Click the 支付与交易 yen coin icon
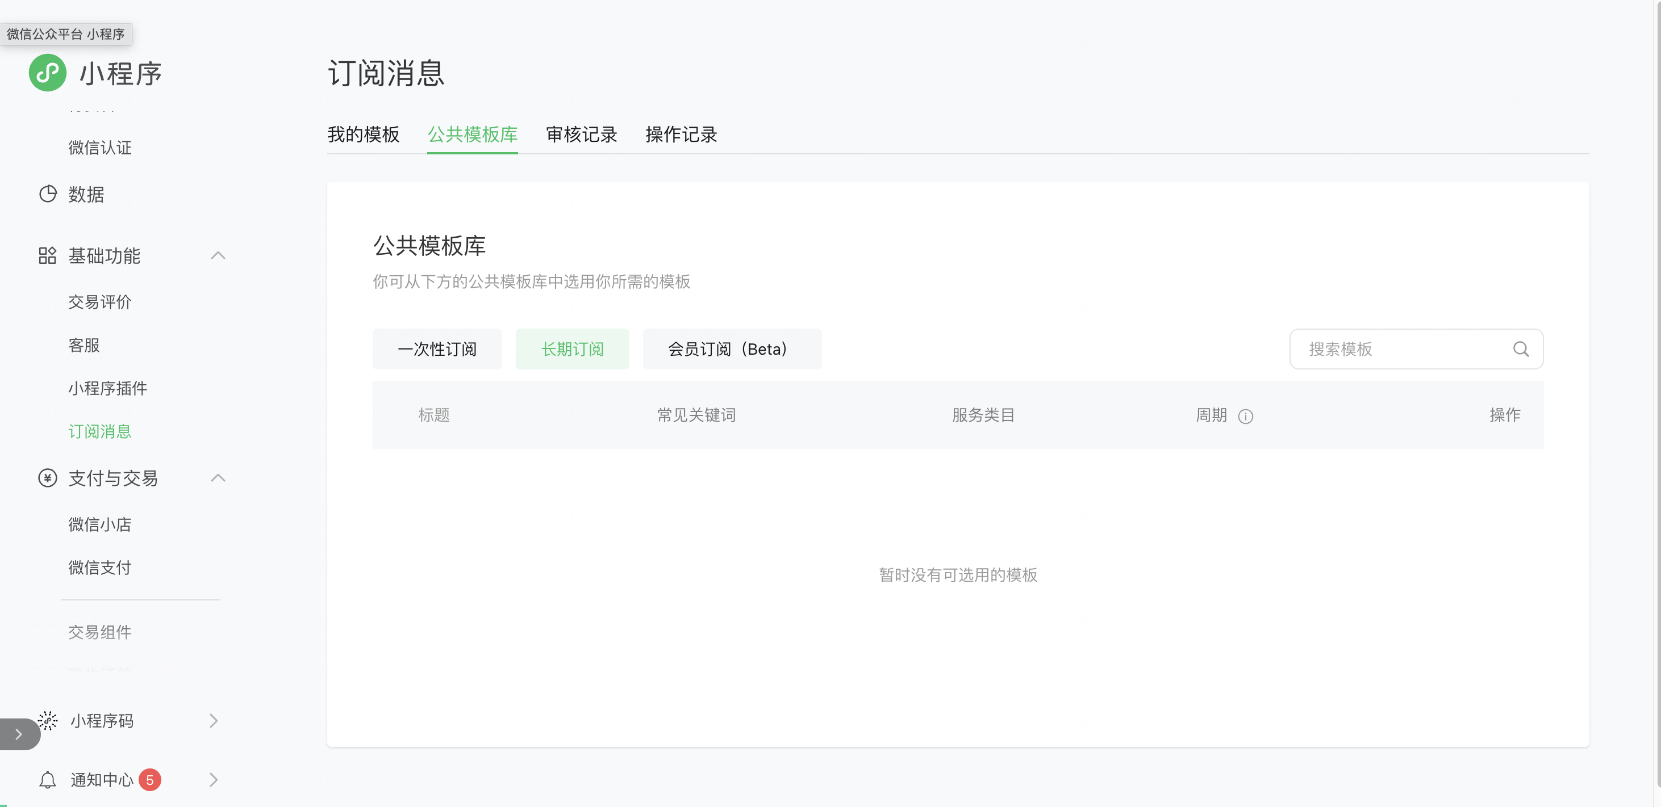The image size is (1661, 807). [47, 478]
